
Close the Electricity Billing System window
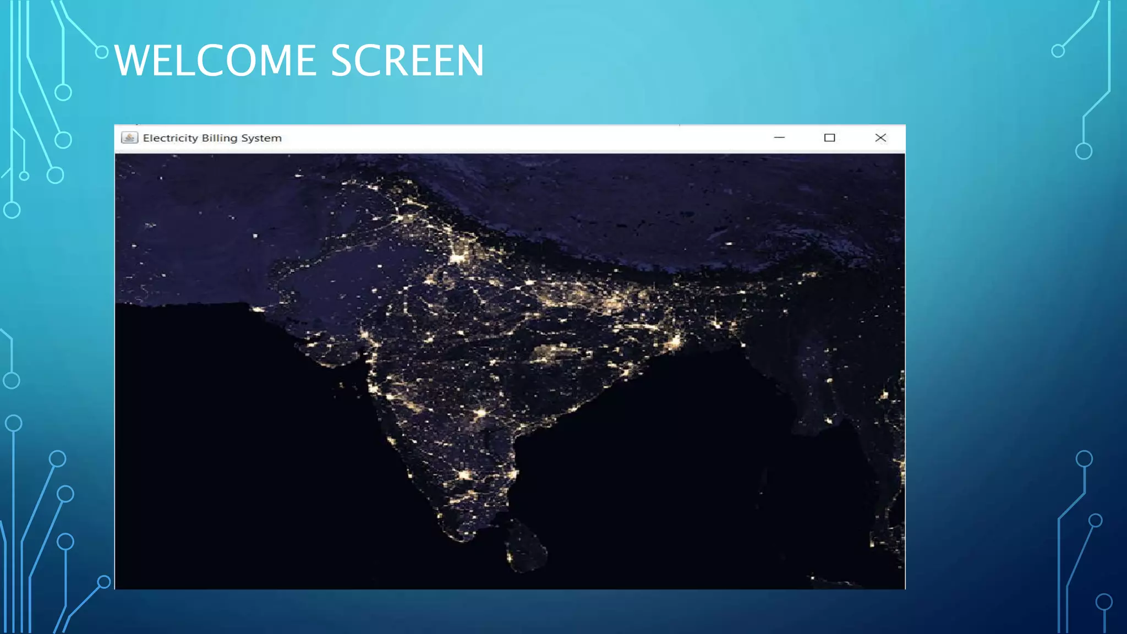[x=880, y=138]
